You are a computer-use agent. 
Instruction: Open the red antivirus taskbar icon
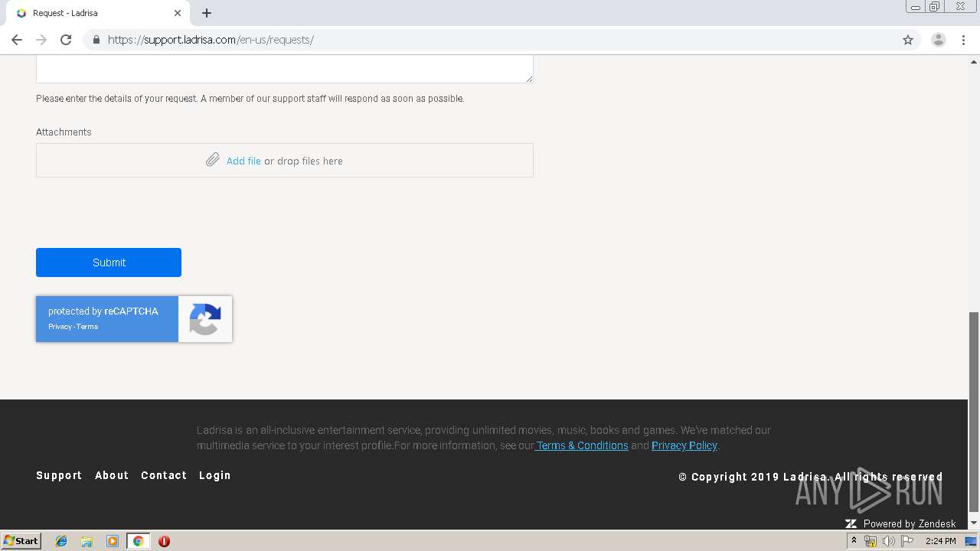click(164, 541)
